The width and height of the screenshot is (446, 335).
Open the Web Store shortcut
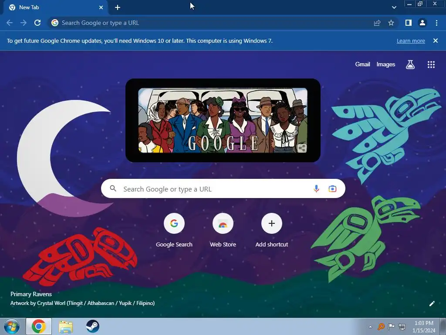[x=223, y=230]
